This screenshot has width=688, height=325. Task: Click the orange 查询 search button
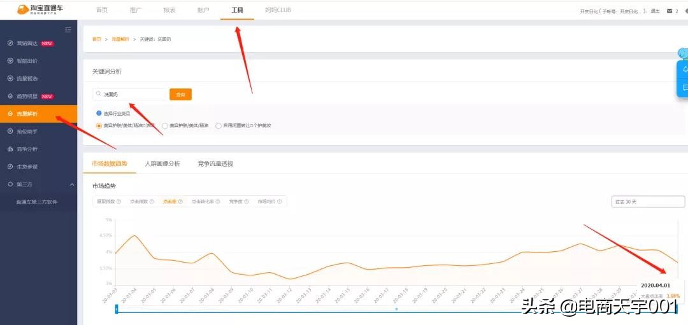pos(181,94)
